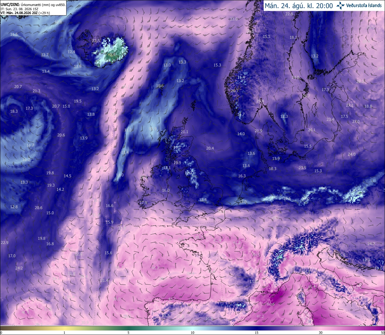Click the 21.1 label north of Scotland
This screenshot has height=335, width=385.
pyautogui.click(x=184, y=132)
